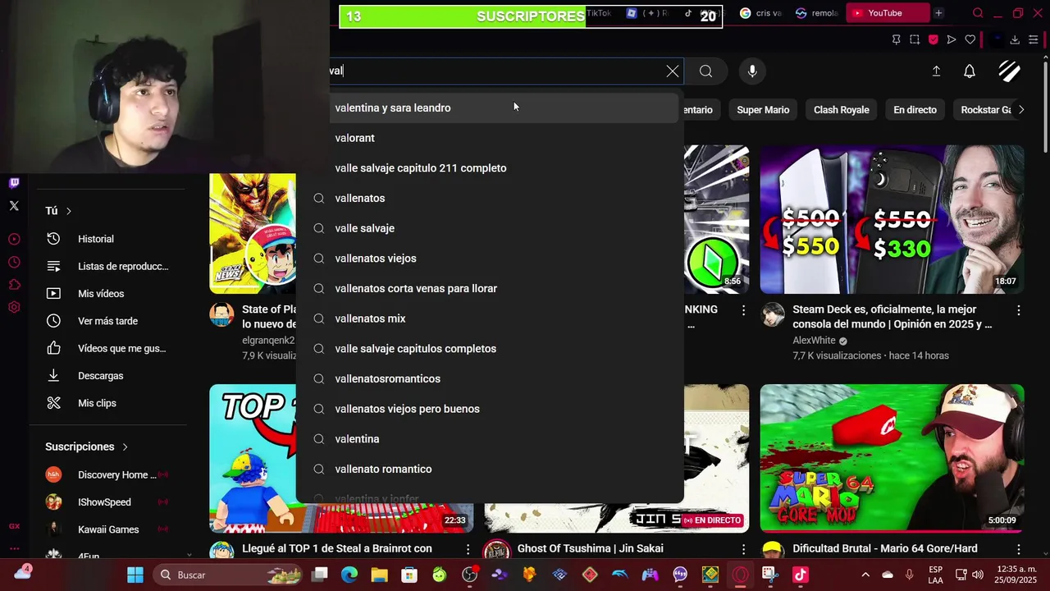Open Mario 64 Gore Mod thumbnail
The image size is (1050, 591).
pos(892,458)
